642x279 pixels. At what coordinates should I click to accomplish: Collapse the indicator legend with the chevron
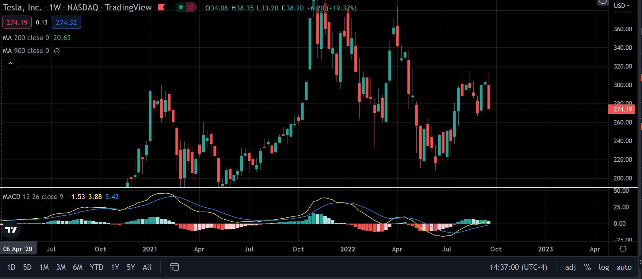click(x=10, y=63)
